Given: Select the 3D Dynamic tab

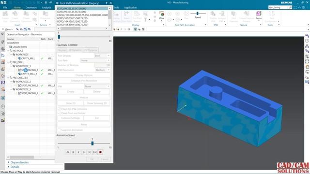Looking at the screenshot, I should pyautogui.click(x=75, y=50).
